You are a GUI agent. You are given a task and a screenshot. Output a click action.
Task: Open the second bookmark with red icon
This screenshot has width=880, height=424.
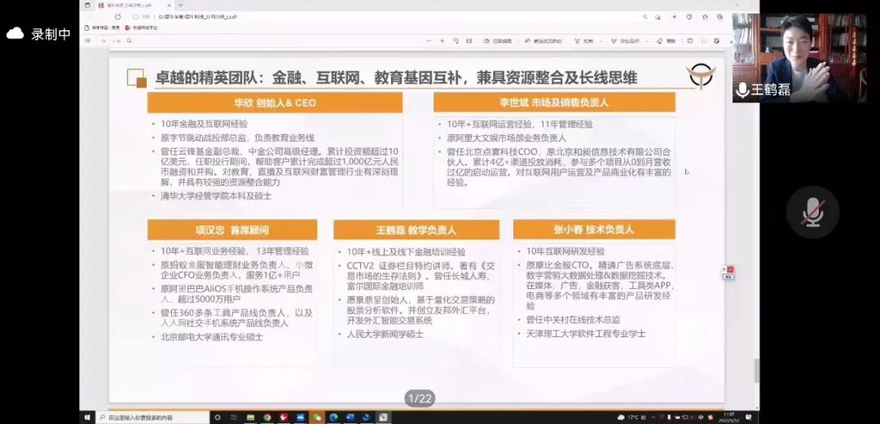point(140,28)
